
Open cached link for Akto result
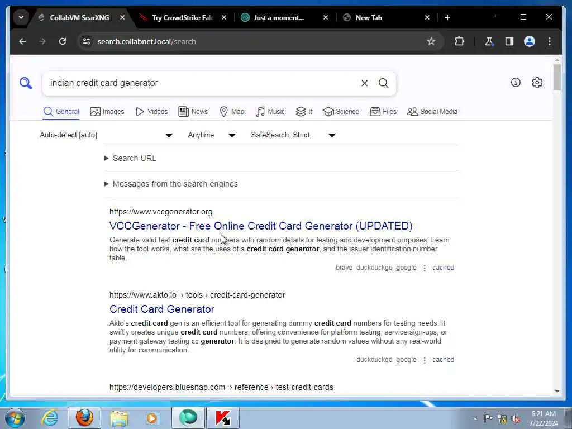tap(443, 360)
